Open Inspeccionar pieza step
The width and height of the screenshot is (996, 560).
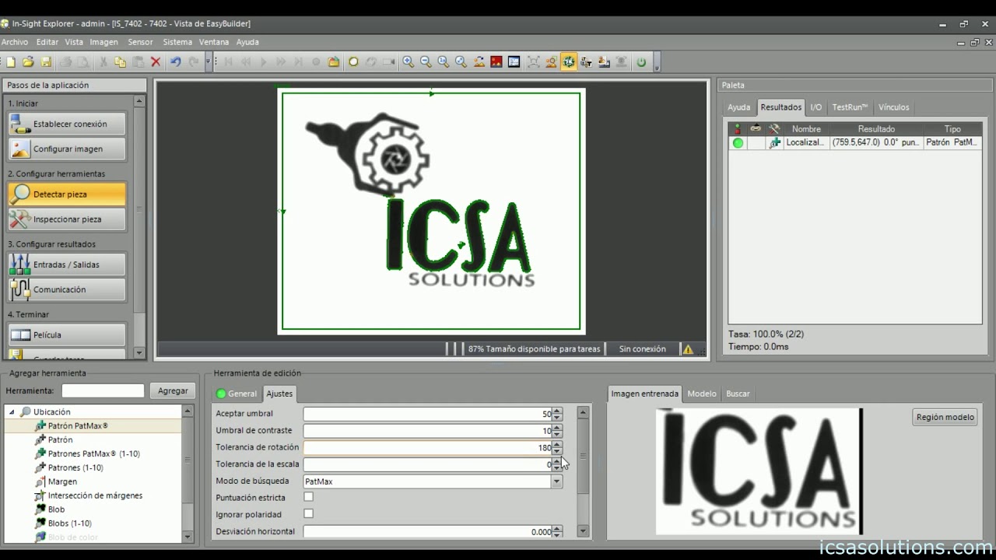coord(67,219)
